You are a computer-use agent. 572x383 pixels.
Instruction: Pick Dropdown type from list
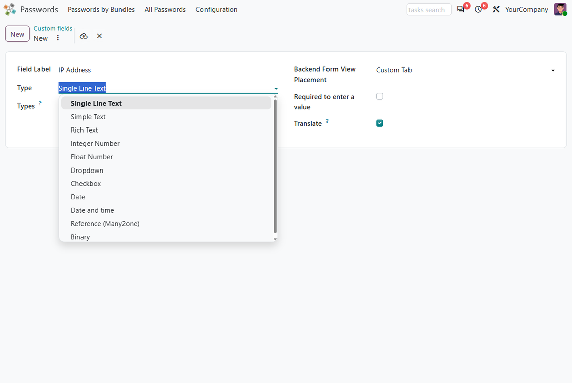click(167, 171)
